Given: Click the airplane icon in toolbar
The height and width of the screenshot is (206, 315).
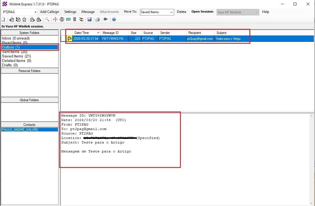Looking at the screenshot, I should [x=105, y=19].
